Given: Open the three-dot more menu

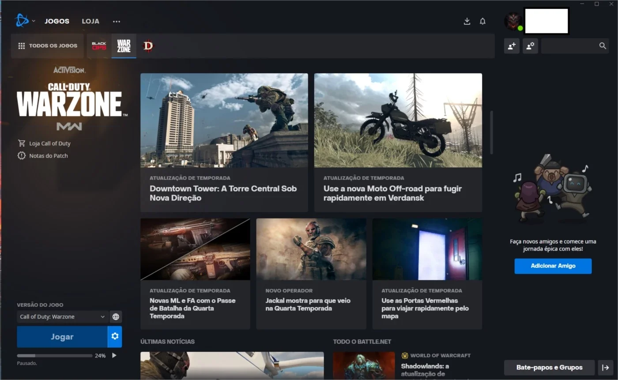Looking at the screenshot, I should [x=117, y=21].
